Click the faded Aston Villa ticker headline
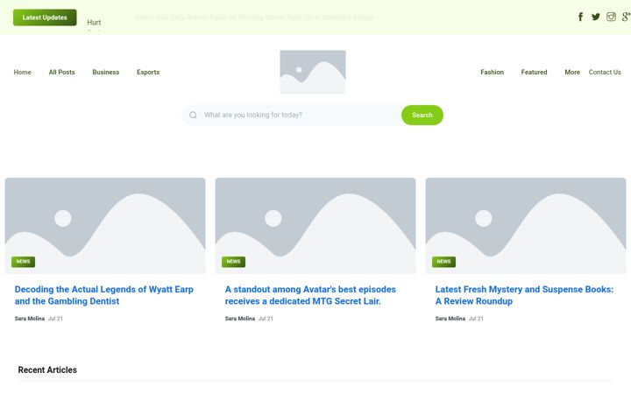631x394 pixels. (254, 18)
